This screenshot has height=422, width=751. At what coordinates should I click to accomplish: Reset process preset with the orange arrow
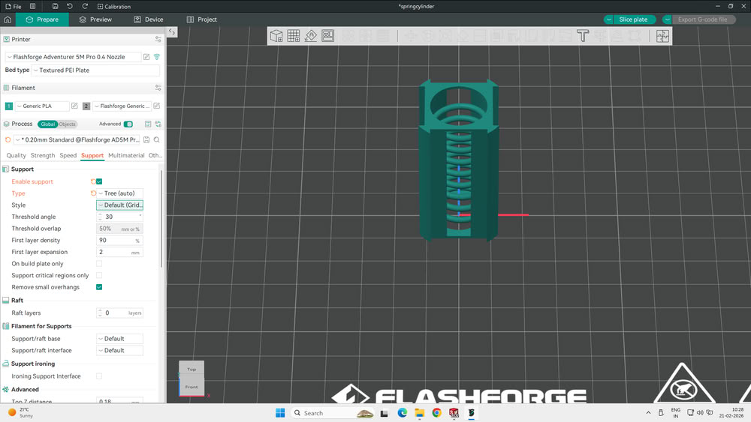[8, 139]
